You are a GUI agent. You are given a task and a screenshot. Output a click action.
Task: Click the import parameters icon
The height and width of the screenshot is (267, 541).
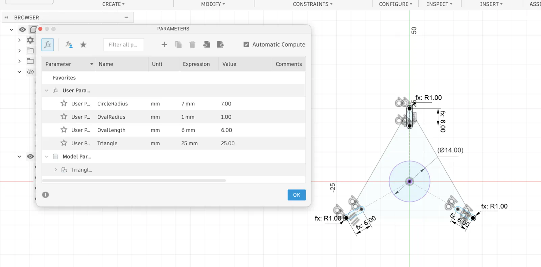click(x=207, y=44)
